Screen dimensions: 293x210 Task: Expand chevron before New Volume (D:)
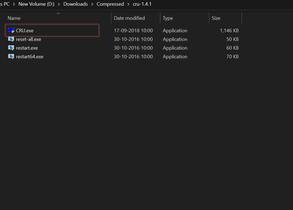tap(14, 4)
